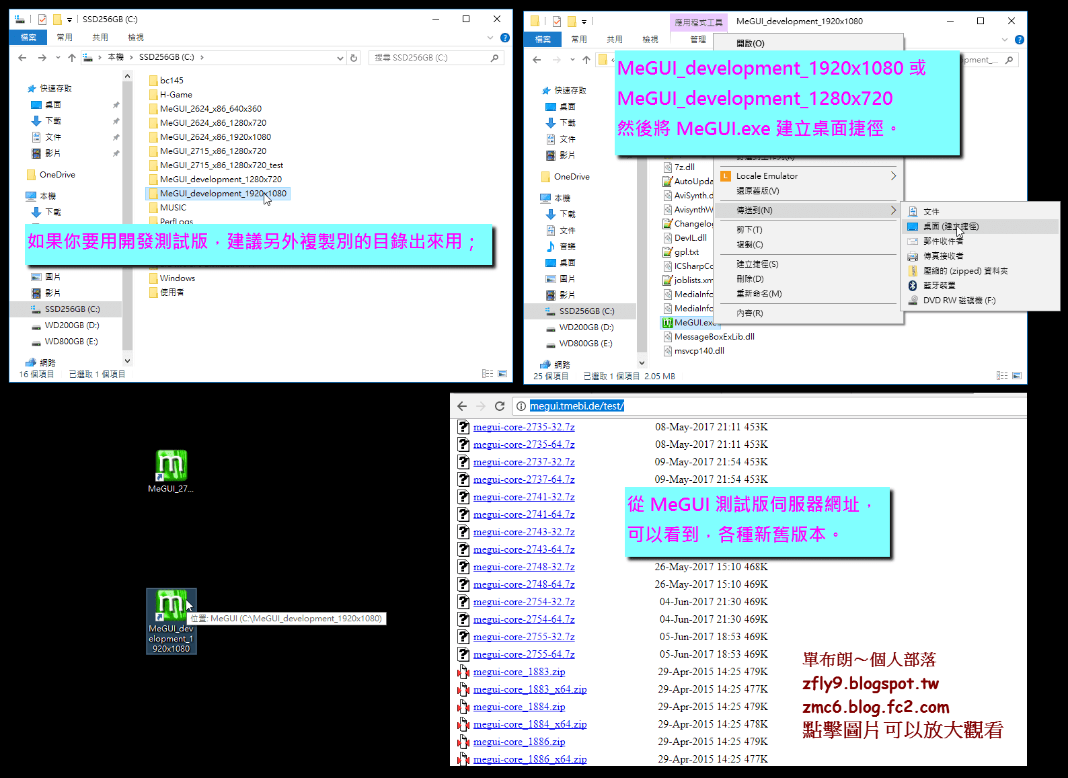Open megui-core_1884.zip download link
The width and height of the screenshot is (1068, 778).
(519, 707)
